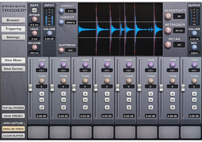Click Flip All Phases button

coord(13,108)
